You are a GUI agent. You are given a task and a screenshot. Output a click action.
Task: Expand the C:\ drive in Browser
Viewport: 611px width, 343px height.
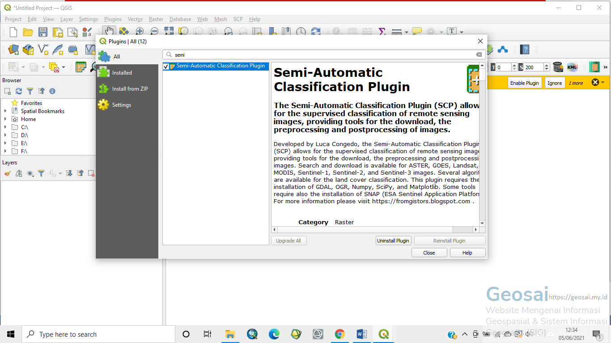[x=5, y=127]
